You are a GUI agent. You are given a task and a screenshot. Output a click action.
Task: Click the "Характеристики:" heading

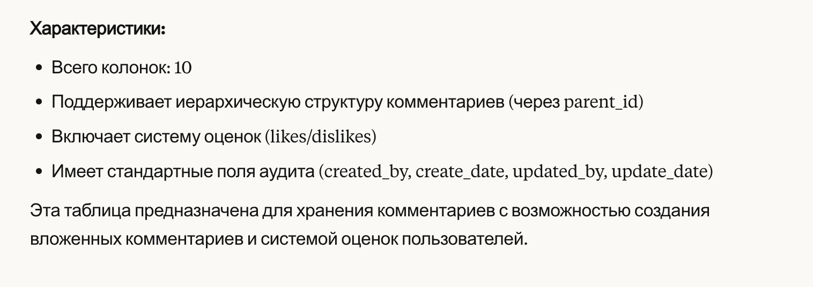98,29
